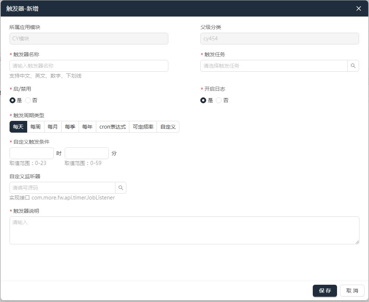Switch trigger cycle type to 每月
Screen dimensions: 369x302
coord(53,127)
